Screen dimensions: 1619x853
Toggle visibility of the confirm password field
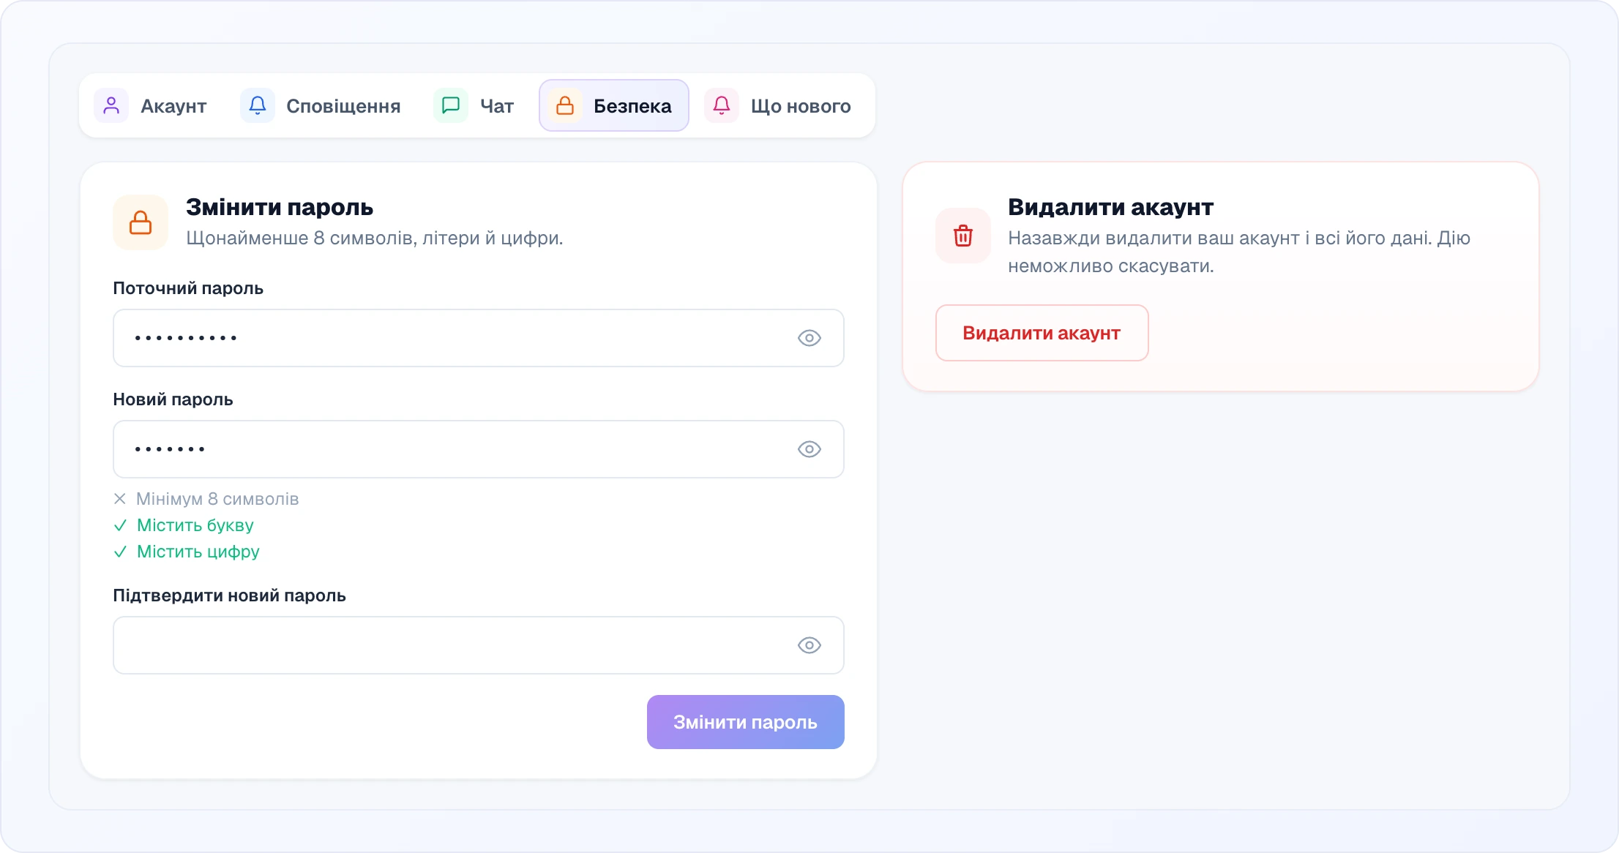click(809, 645)
